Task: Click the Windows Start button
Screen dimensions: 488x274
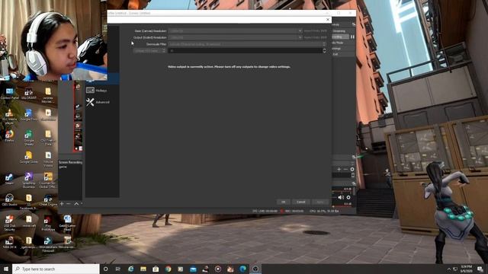Action: point(6,269)
